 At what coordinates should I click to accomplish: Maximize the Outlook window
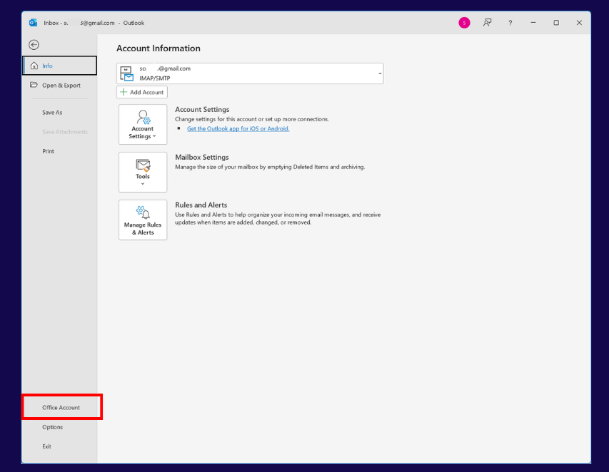pos(556,23)
